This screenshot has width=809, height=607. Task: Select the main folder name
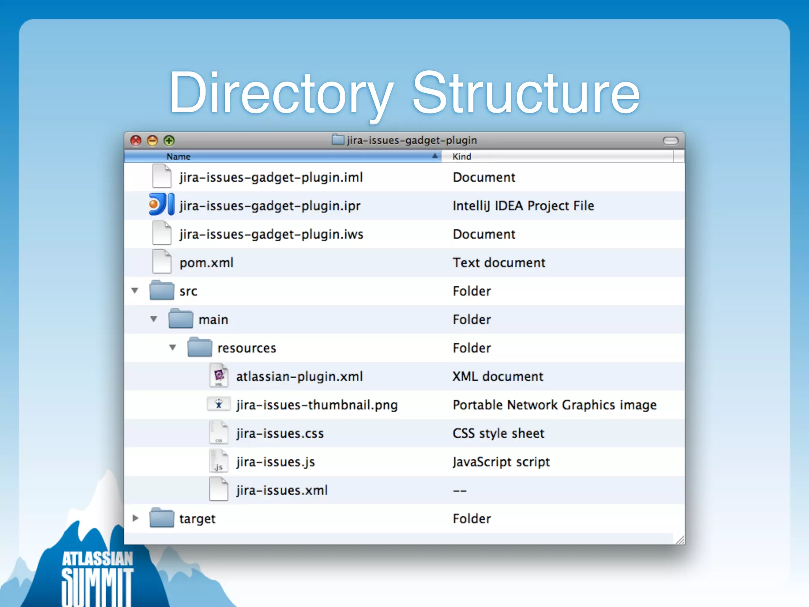click(213, 319)
